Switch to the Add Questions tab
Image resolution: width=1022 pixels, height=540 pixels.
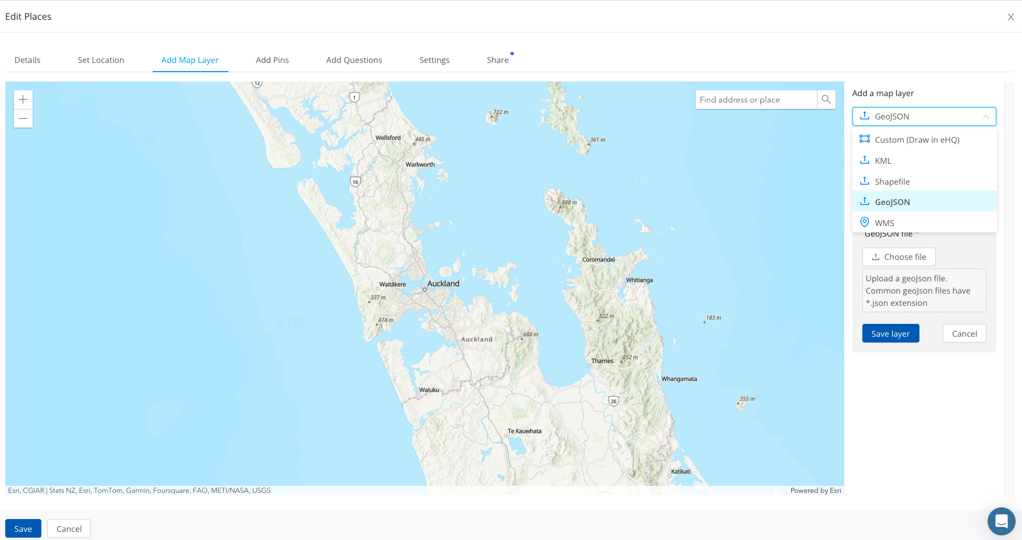(354, 60)
